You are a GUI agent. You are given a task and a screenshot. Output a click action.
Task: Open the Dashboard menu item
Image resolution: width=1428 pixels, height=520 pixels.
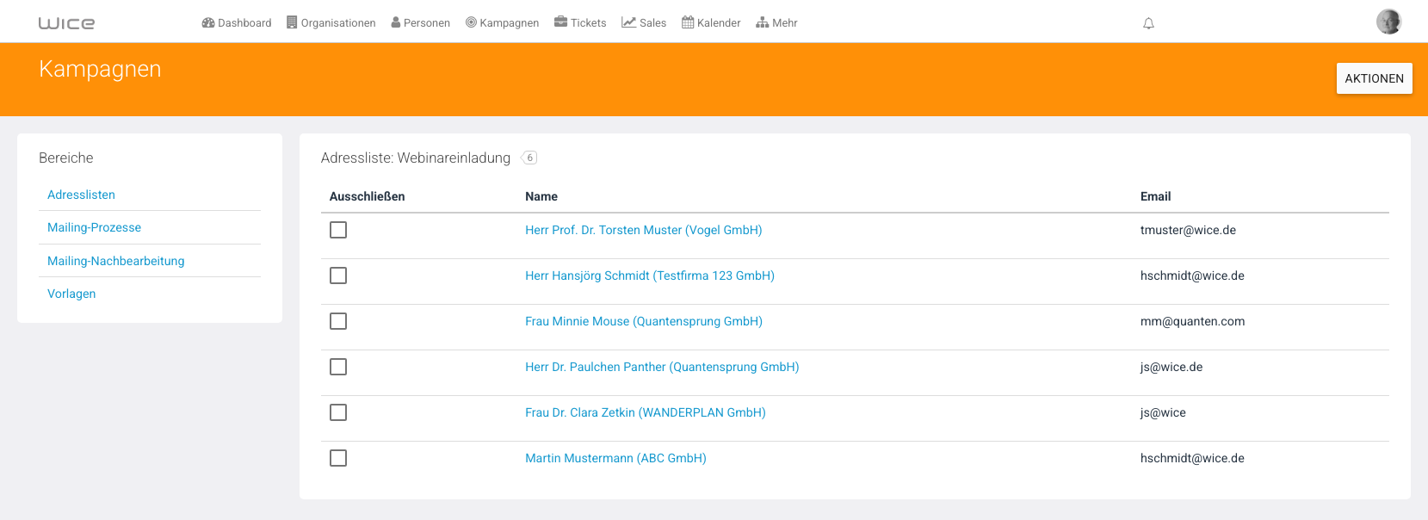(x=237, y=23)
